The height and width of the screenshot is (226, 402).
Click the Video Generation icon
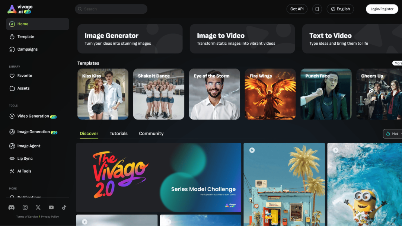coord(12,116)
